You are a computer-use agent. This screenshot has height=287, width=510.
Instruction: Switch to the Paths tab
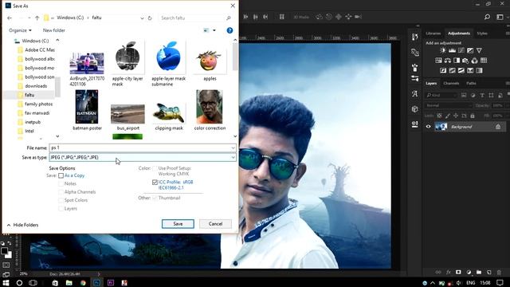coord(471,83)
